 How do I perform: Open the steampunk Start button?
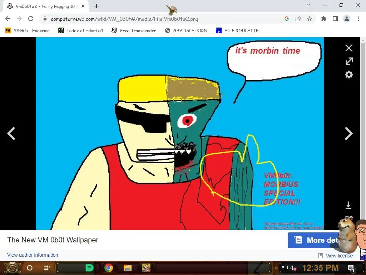click(x=13, y=268)
